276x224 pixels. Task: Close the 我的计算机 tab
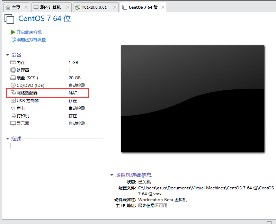point(68,7)
